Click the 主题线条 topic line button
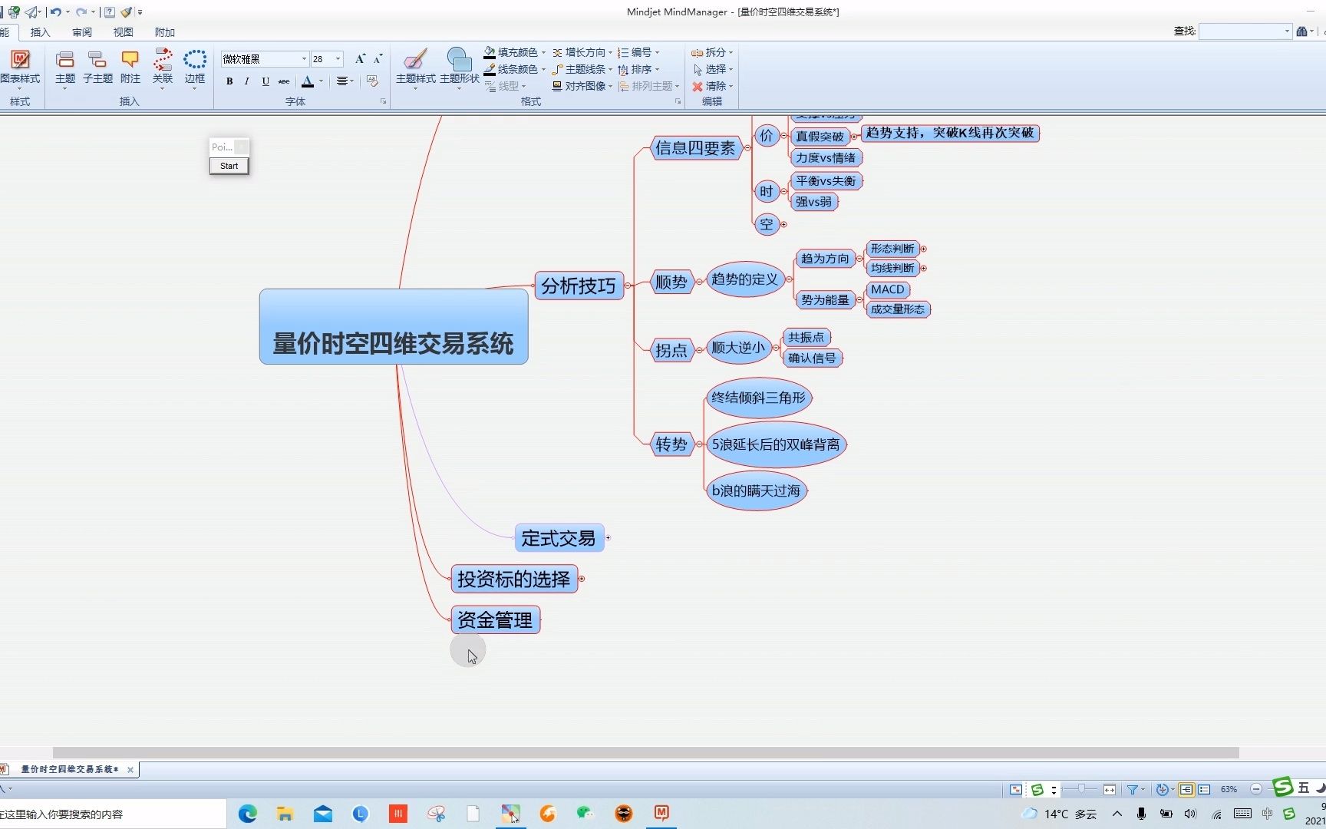1326x829 pixels. (582, 69)
